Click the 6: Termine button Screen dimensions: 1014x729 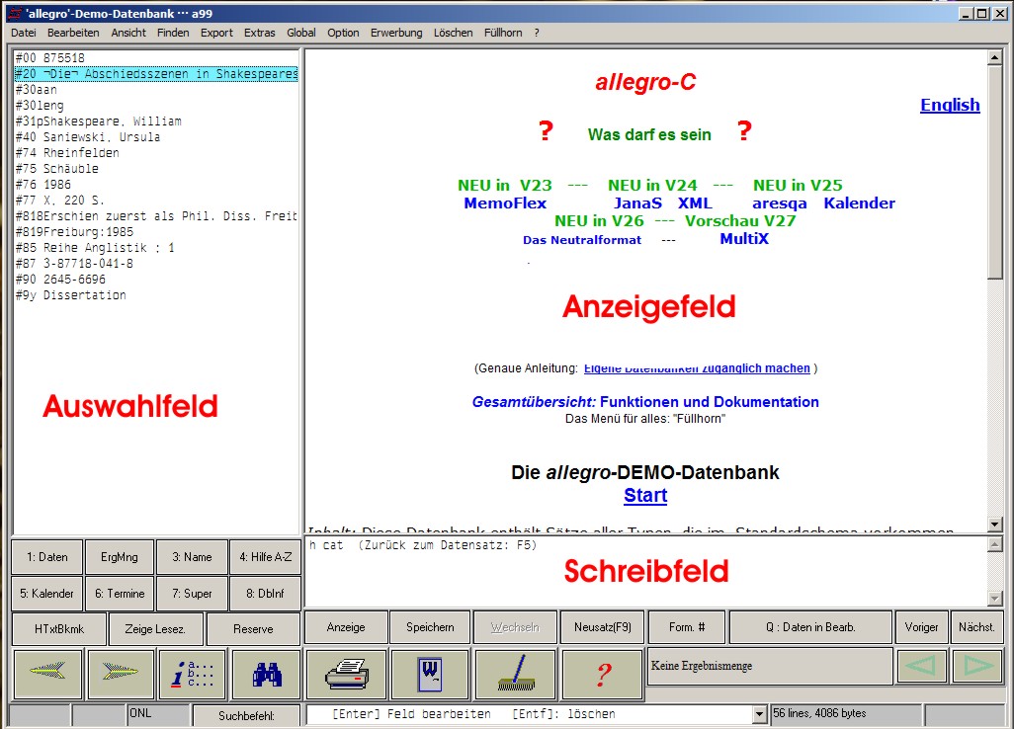120,594
